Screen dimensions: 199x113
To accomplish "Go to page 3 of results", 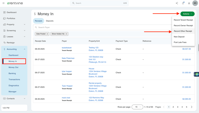I will pyautogui.click(x=178, y=107).
